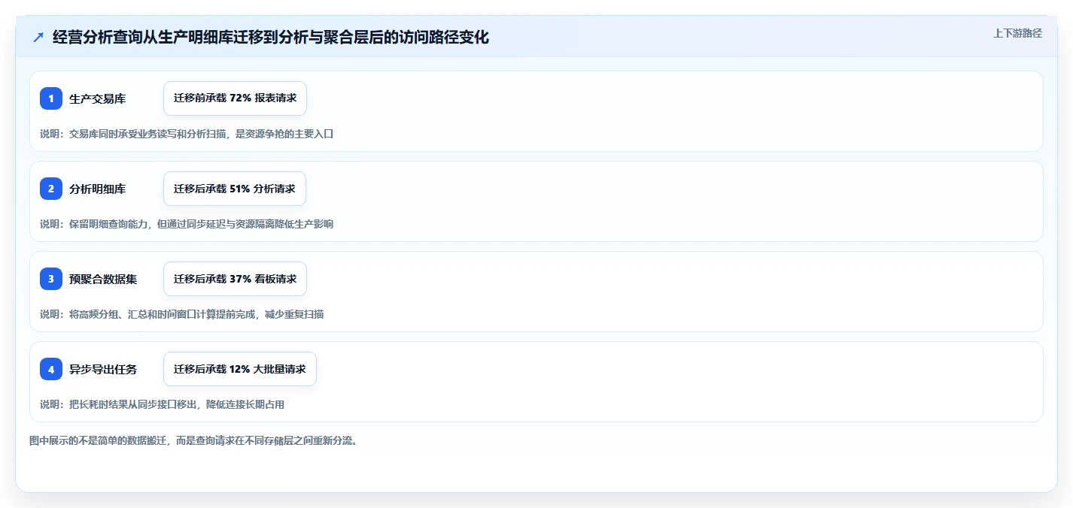
Task: Select step number 3 badge
Action: click(51, 279)
